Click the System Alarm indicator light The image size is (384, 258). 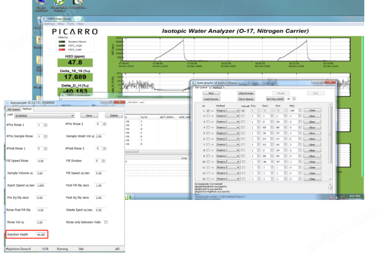(62, 42)
